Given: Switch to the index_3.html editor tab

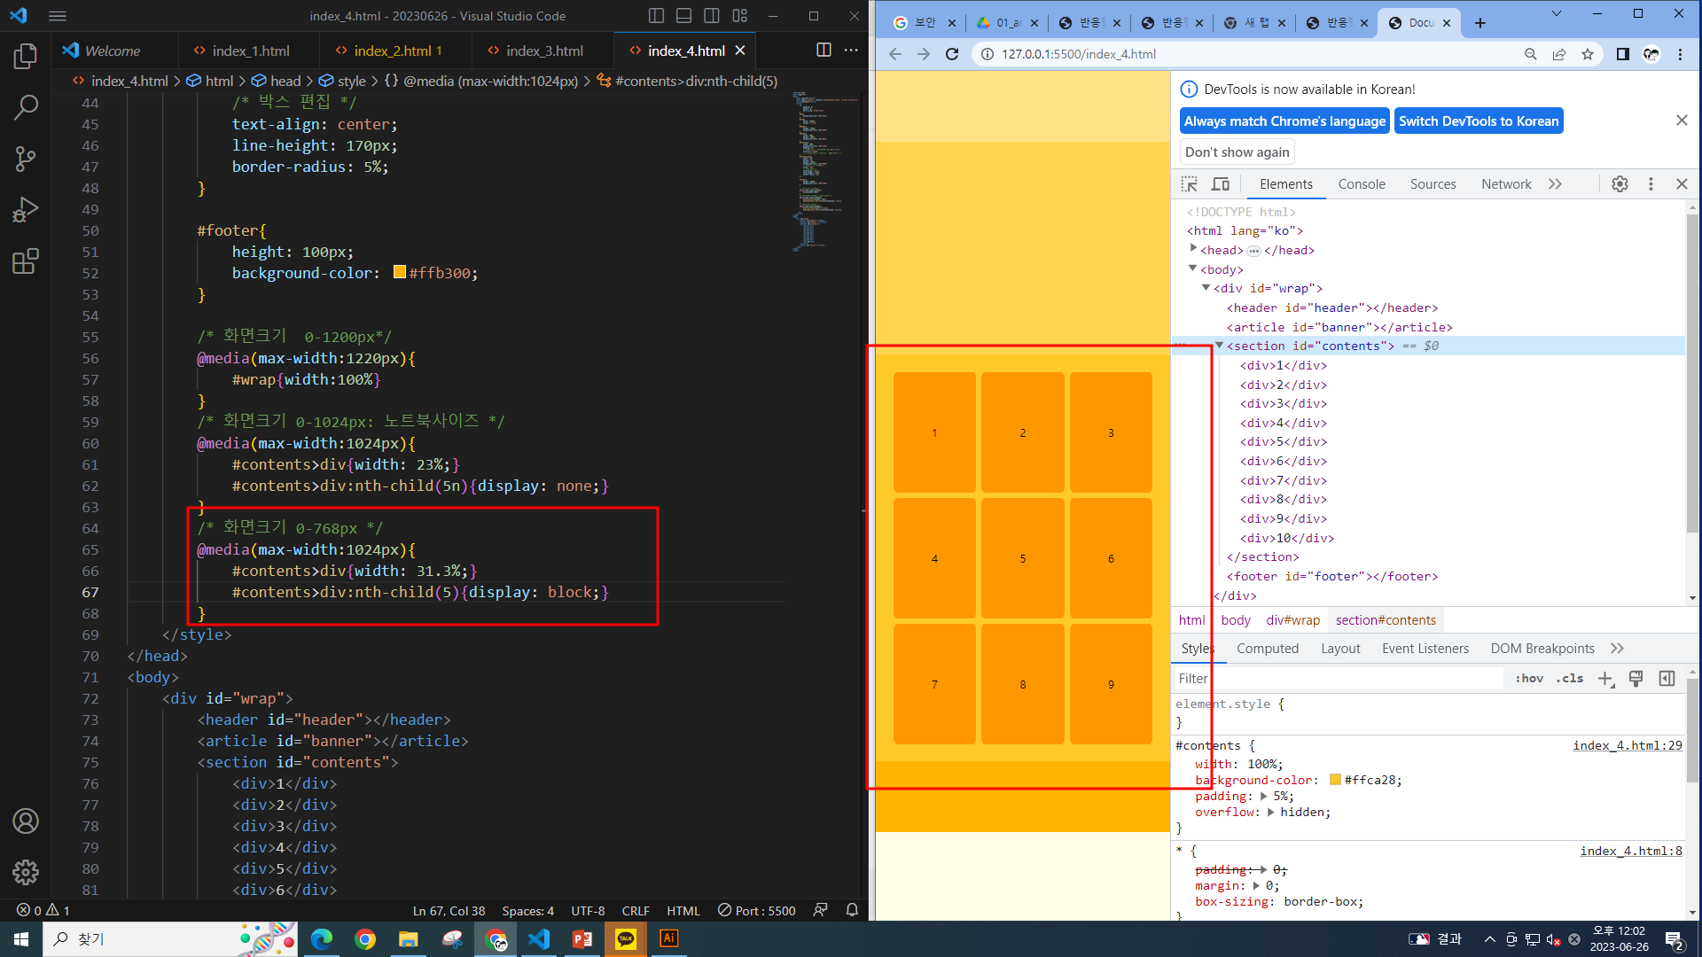Looking at the screenshot, I should (543, 51).
